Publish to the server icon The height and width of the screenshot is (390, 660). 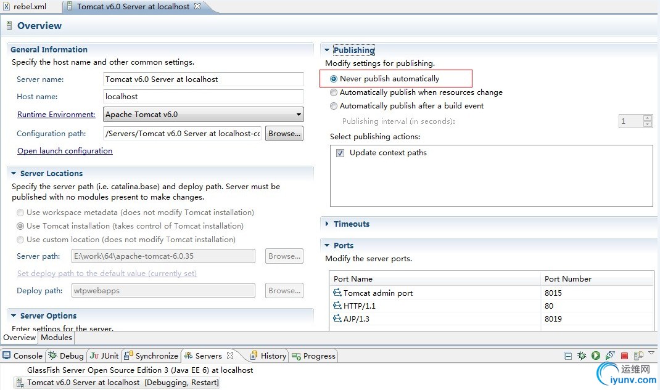pos(638,356)
